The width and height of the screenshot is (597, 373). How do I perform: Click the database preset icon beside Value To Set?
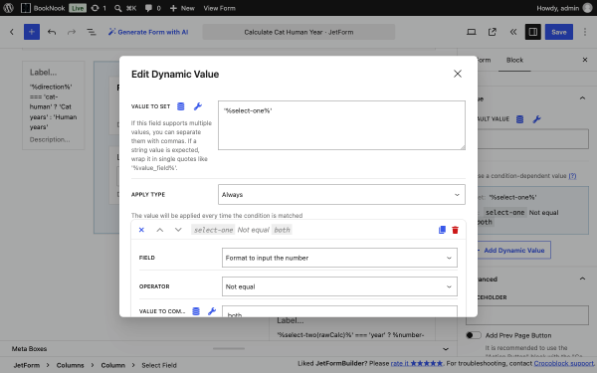coord(181,106)
